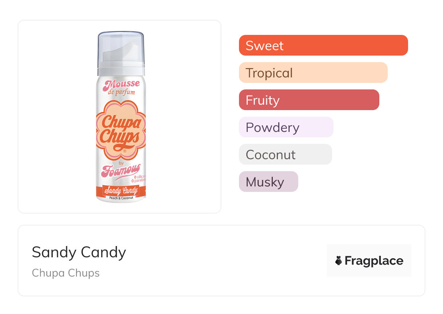Viewport: 443px width, 314px height.
Task: Select the Musky accord bar
Action: [268, 182]
